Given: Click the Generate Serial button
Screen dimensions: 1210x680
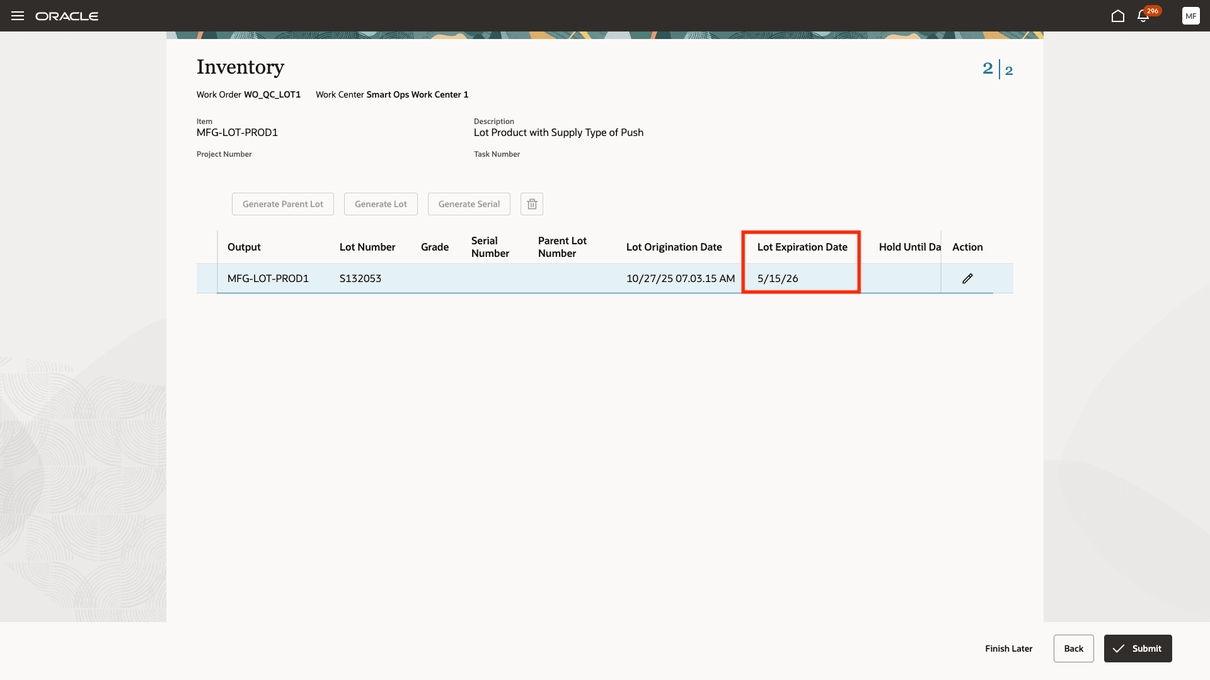Looking at the screenshot, I should [469, 203].
